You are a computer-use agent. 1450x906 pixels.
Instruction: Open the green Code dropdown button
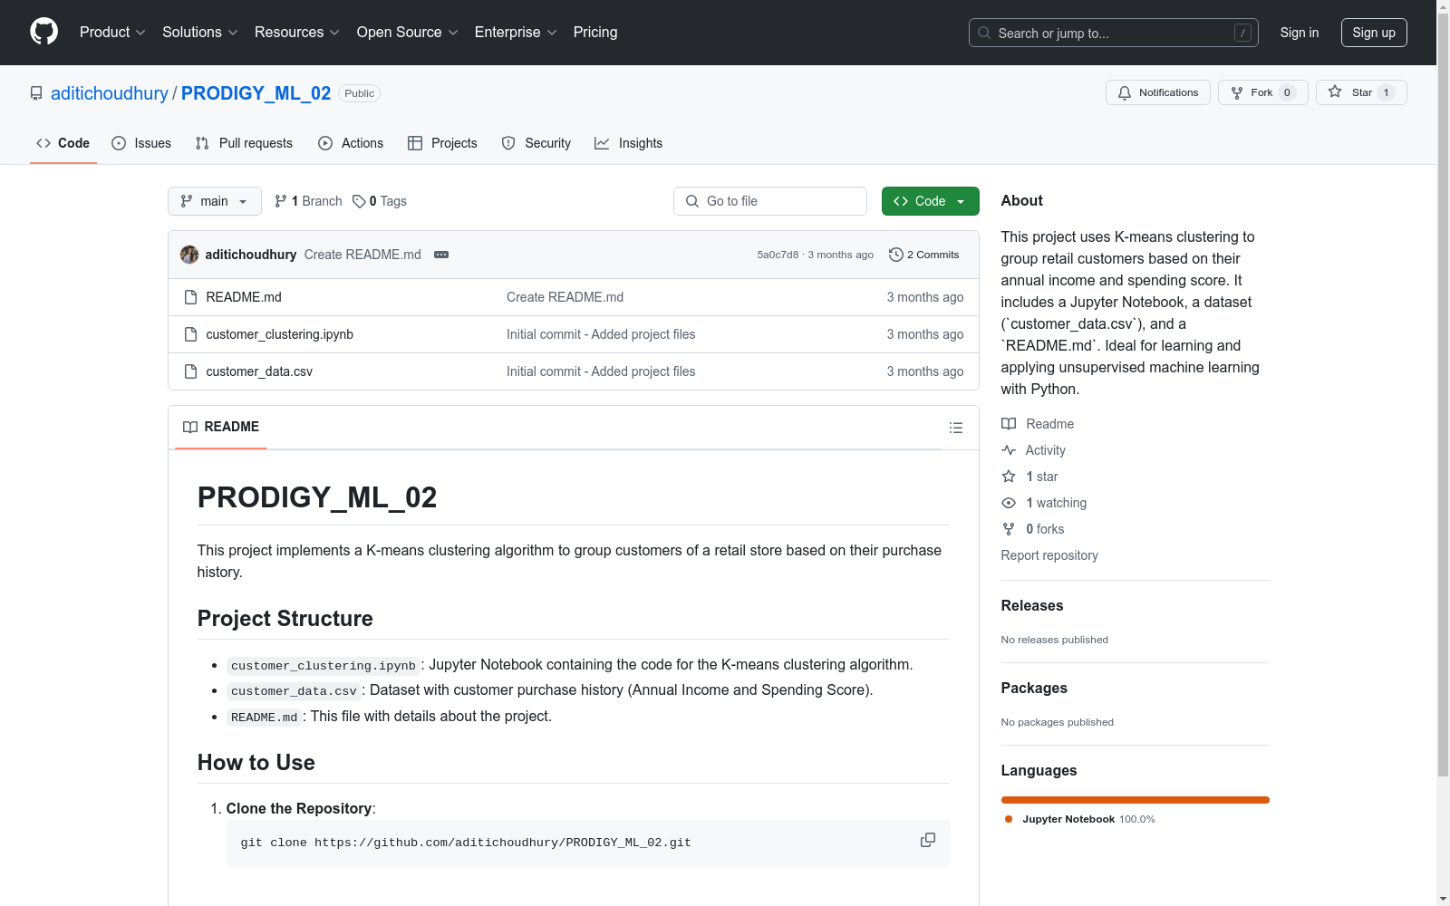(930, 201)
